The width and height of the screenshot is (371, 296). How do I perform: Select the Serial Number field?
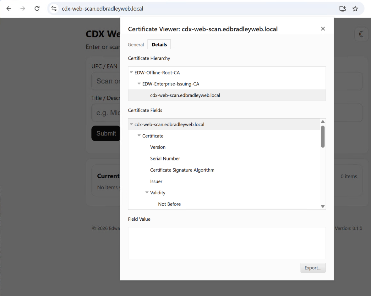[165, 159]
